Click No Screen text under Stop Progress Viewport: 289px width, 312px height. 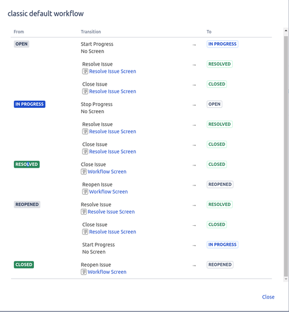(92, 111)
